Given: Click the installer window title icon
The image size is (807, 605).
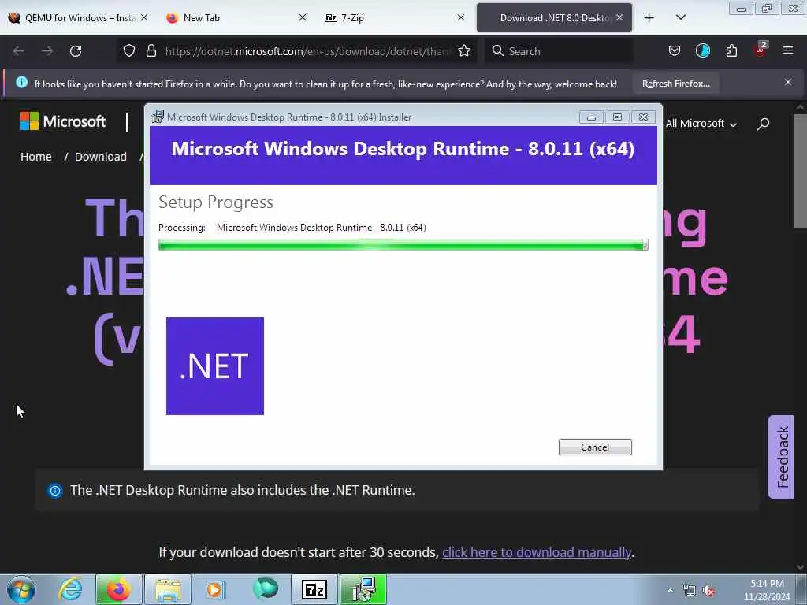Looking at the screenshot, I should click(x=158, y=117).
